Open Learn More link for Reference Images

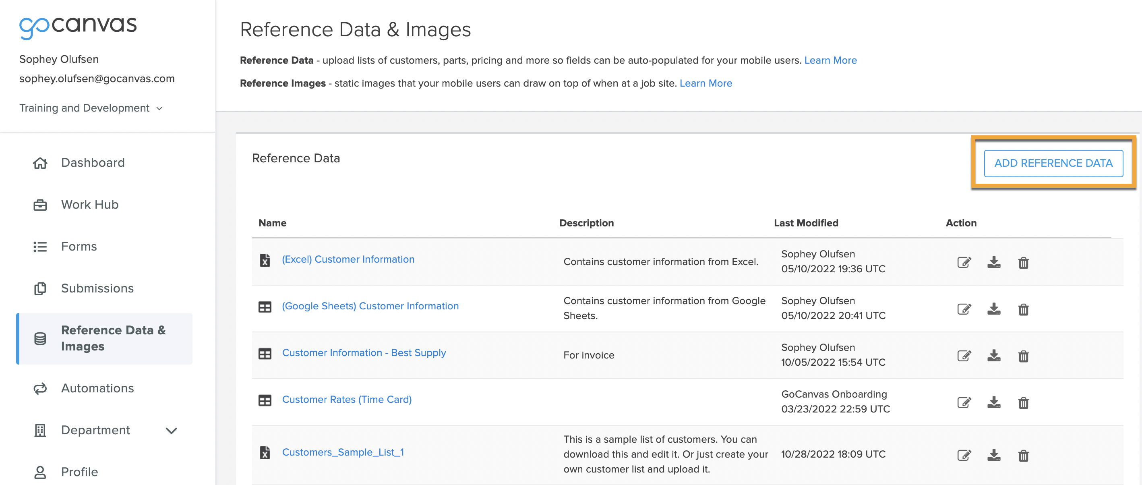[x=705, y=83]
